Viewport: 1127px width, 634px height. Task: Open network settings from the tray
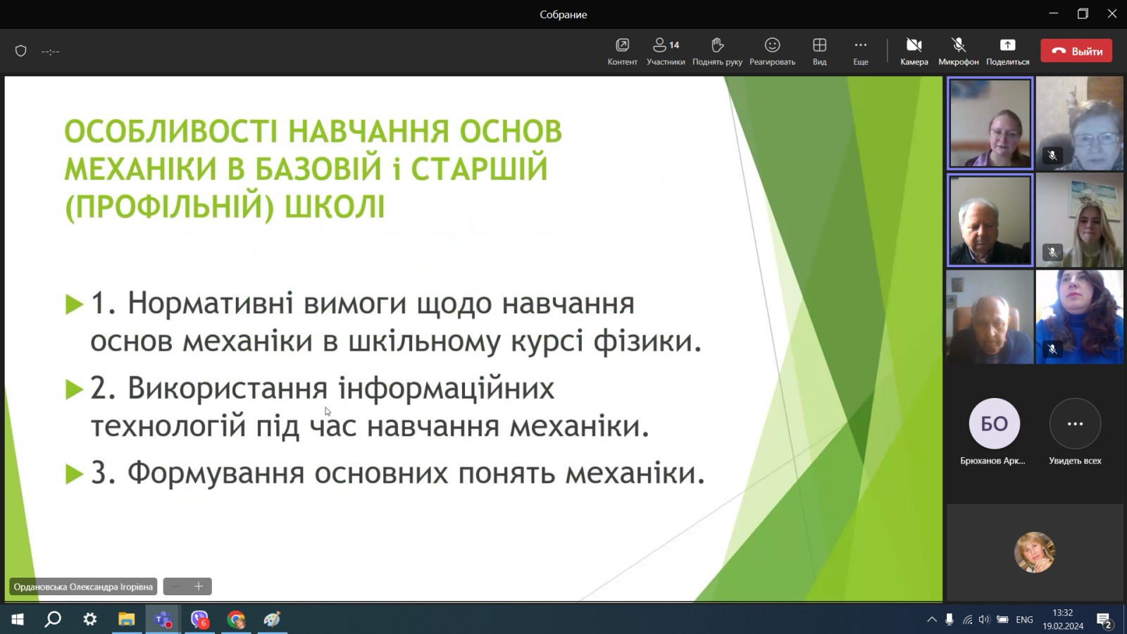tap(968, 619)
